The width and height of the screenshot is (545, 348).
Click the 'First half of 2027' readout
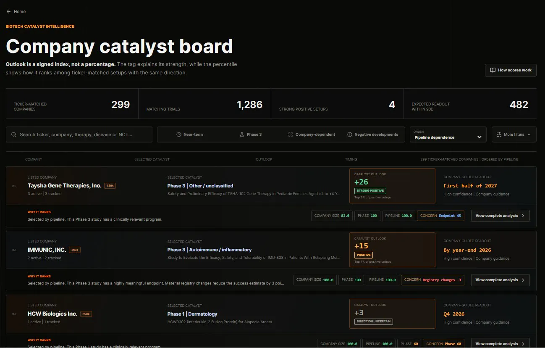click(470, 186)
